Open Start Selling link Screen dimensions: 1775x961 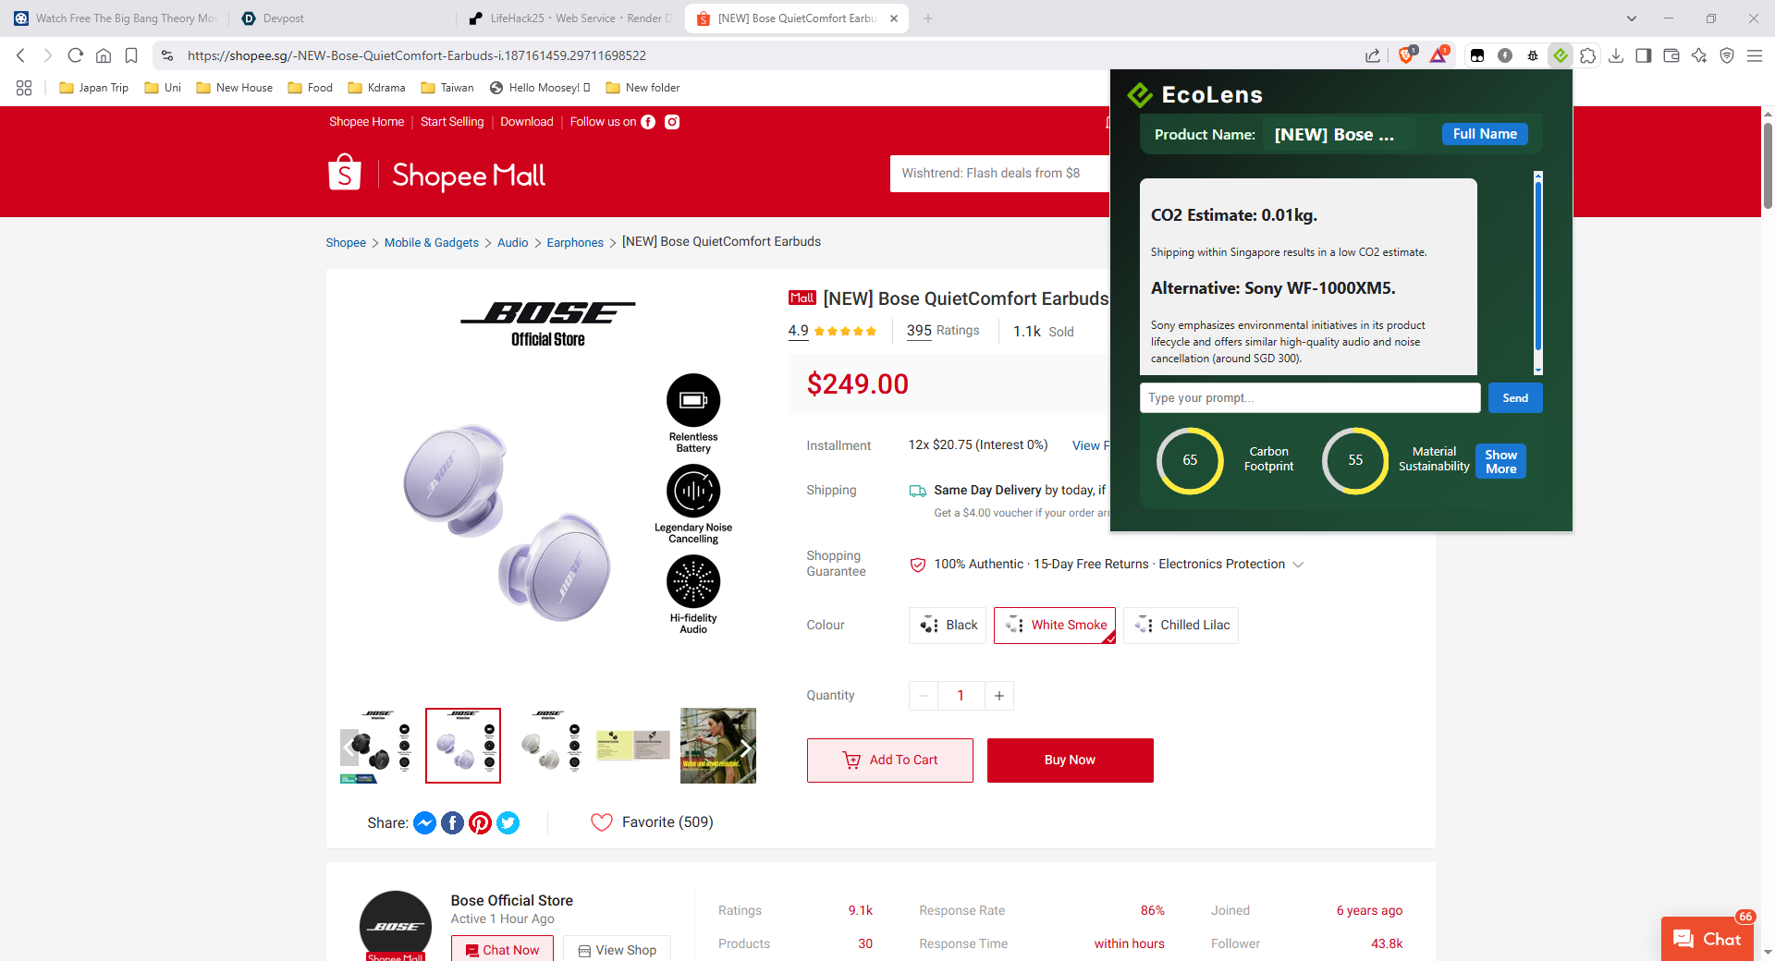pos(452,122)
